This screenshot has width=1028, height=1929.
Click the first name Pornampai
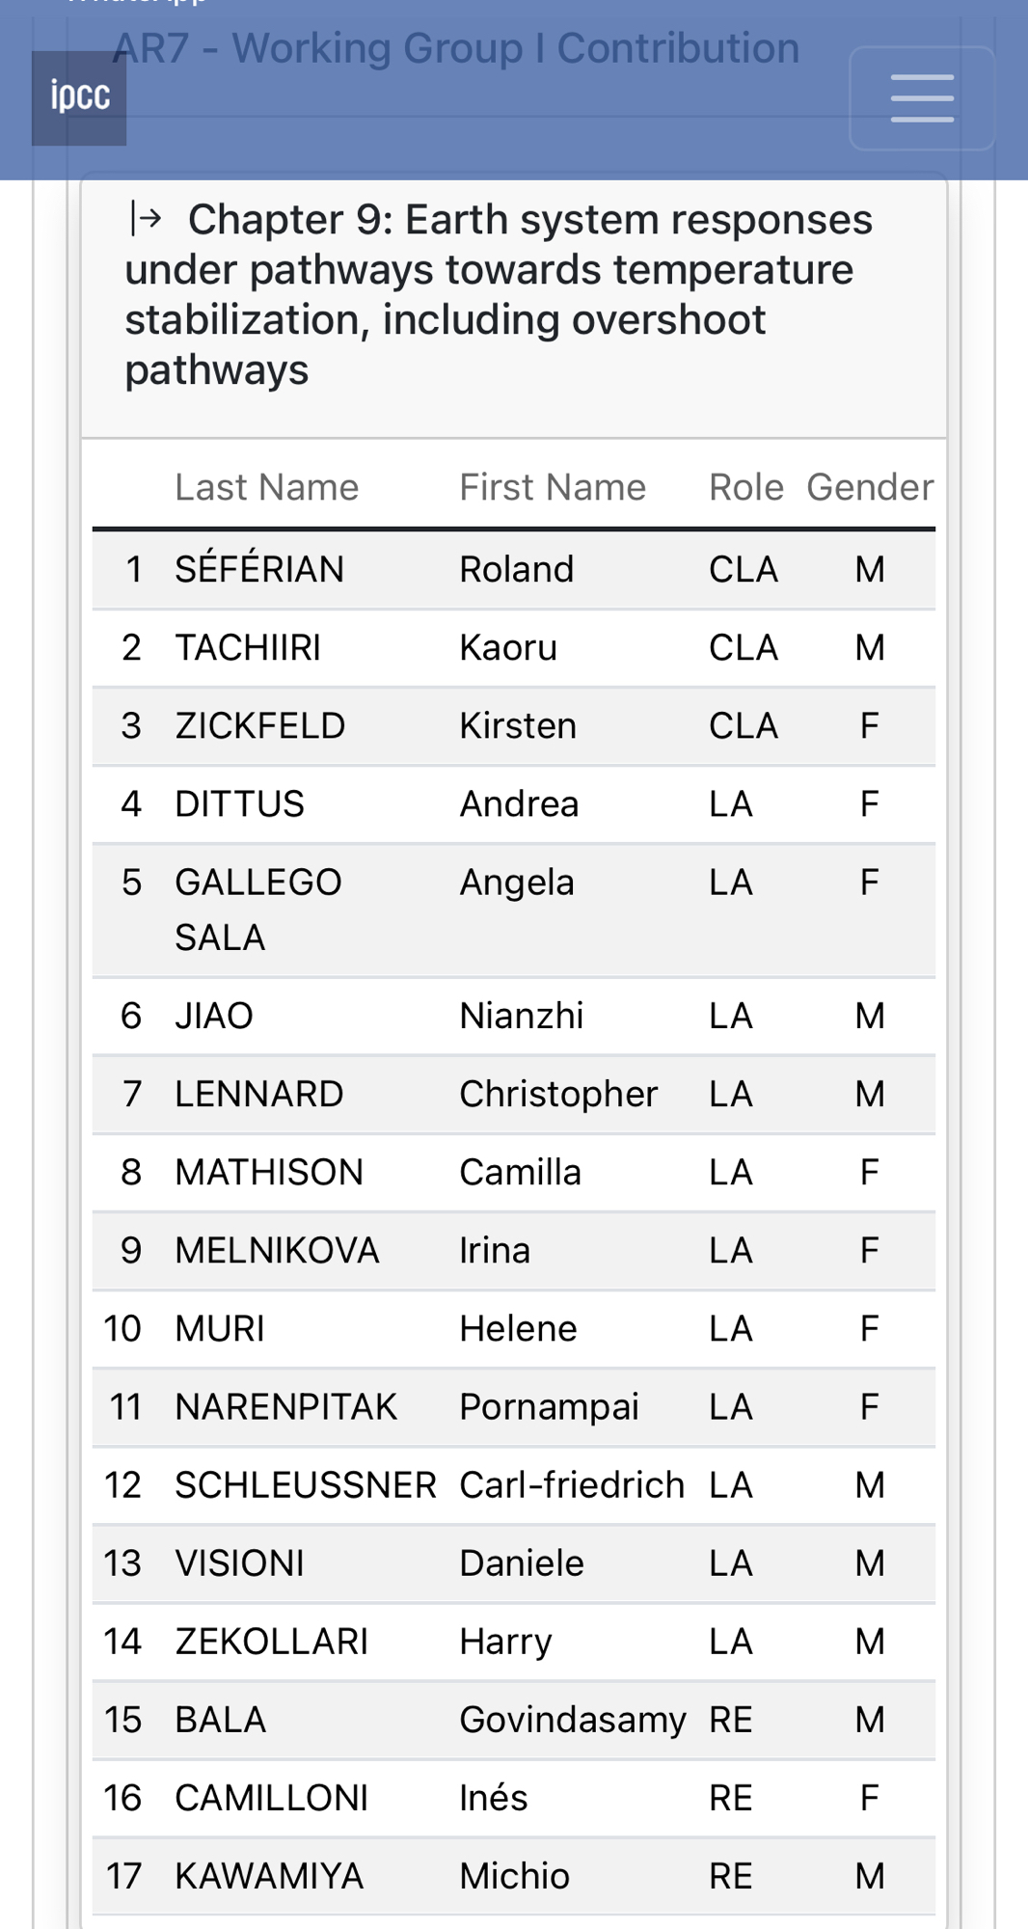coord(549,1407)
